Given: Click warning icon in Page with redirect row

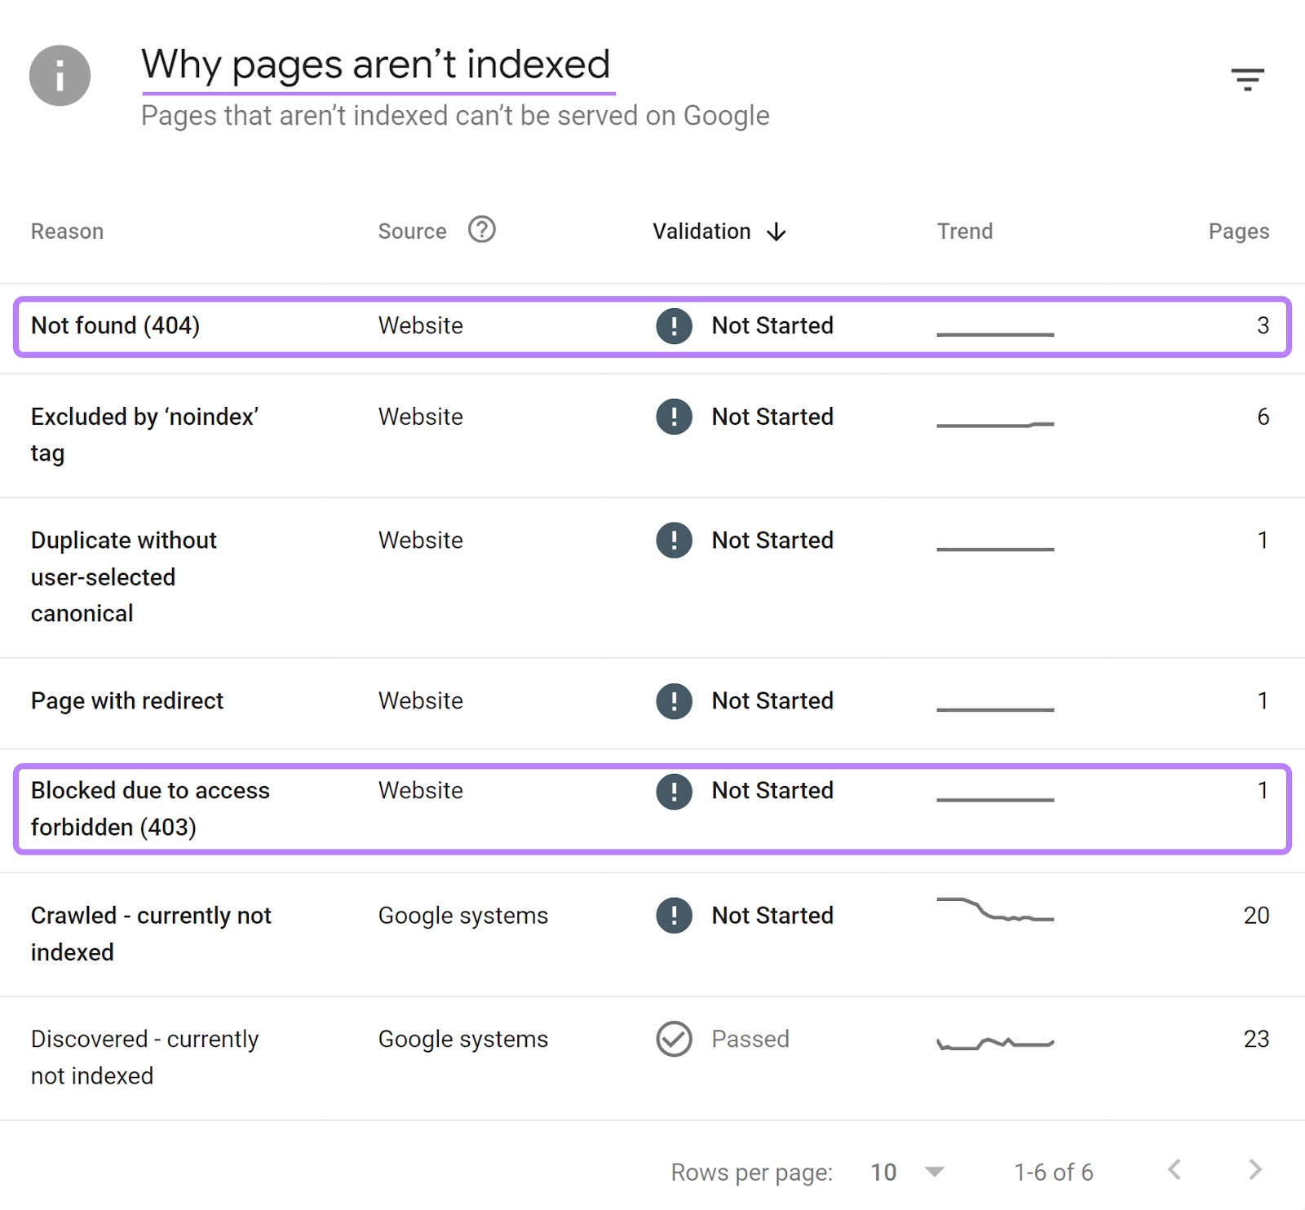Looking at the screenshot, I should point(674,701).
